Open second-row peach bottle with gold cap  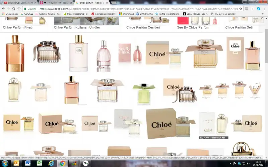click(x=71, y=90)
